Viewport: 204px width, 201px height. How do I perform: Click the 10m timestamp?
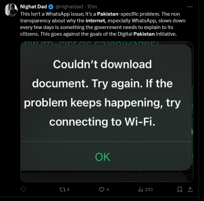click(92, 6)
